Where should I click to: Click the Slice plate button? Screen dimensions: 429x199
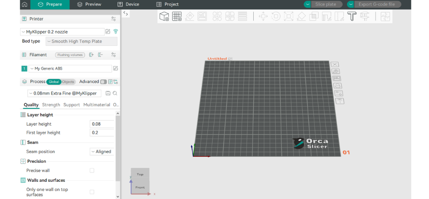pos(327,4)
